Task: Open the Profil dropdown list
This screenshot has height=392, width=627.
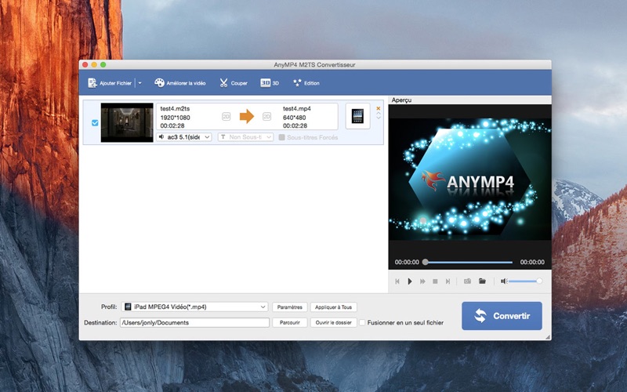Action: click(x=194, y=307)
